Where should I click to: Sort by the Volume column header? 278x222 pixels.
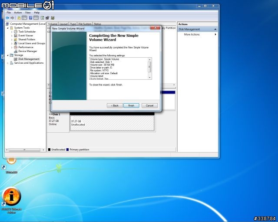pyautogui.click(x=53, y=24)
